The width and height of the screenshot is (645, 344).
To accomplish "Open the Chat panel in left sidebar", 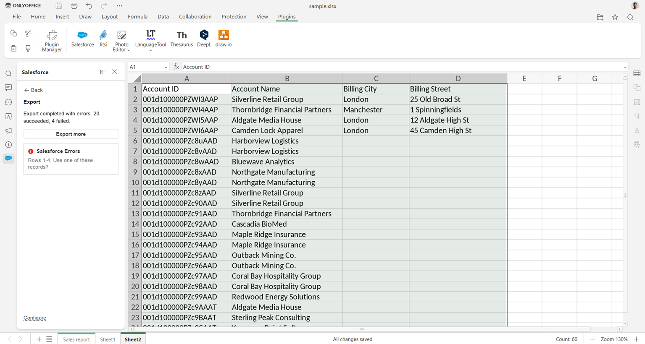I will pyautogui.click(x=8, y=102).
